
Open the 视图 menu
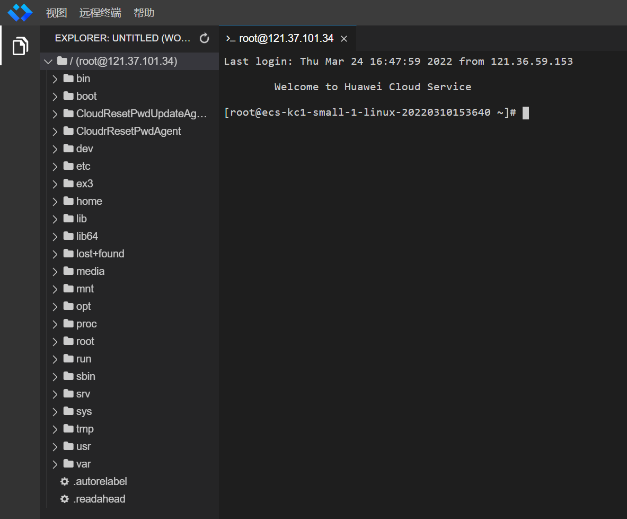click(56, 13)
